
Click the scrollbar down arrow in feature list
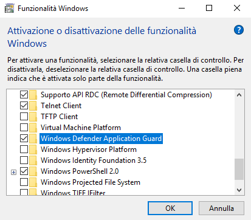(239, 190)
